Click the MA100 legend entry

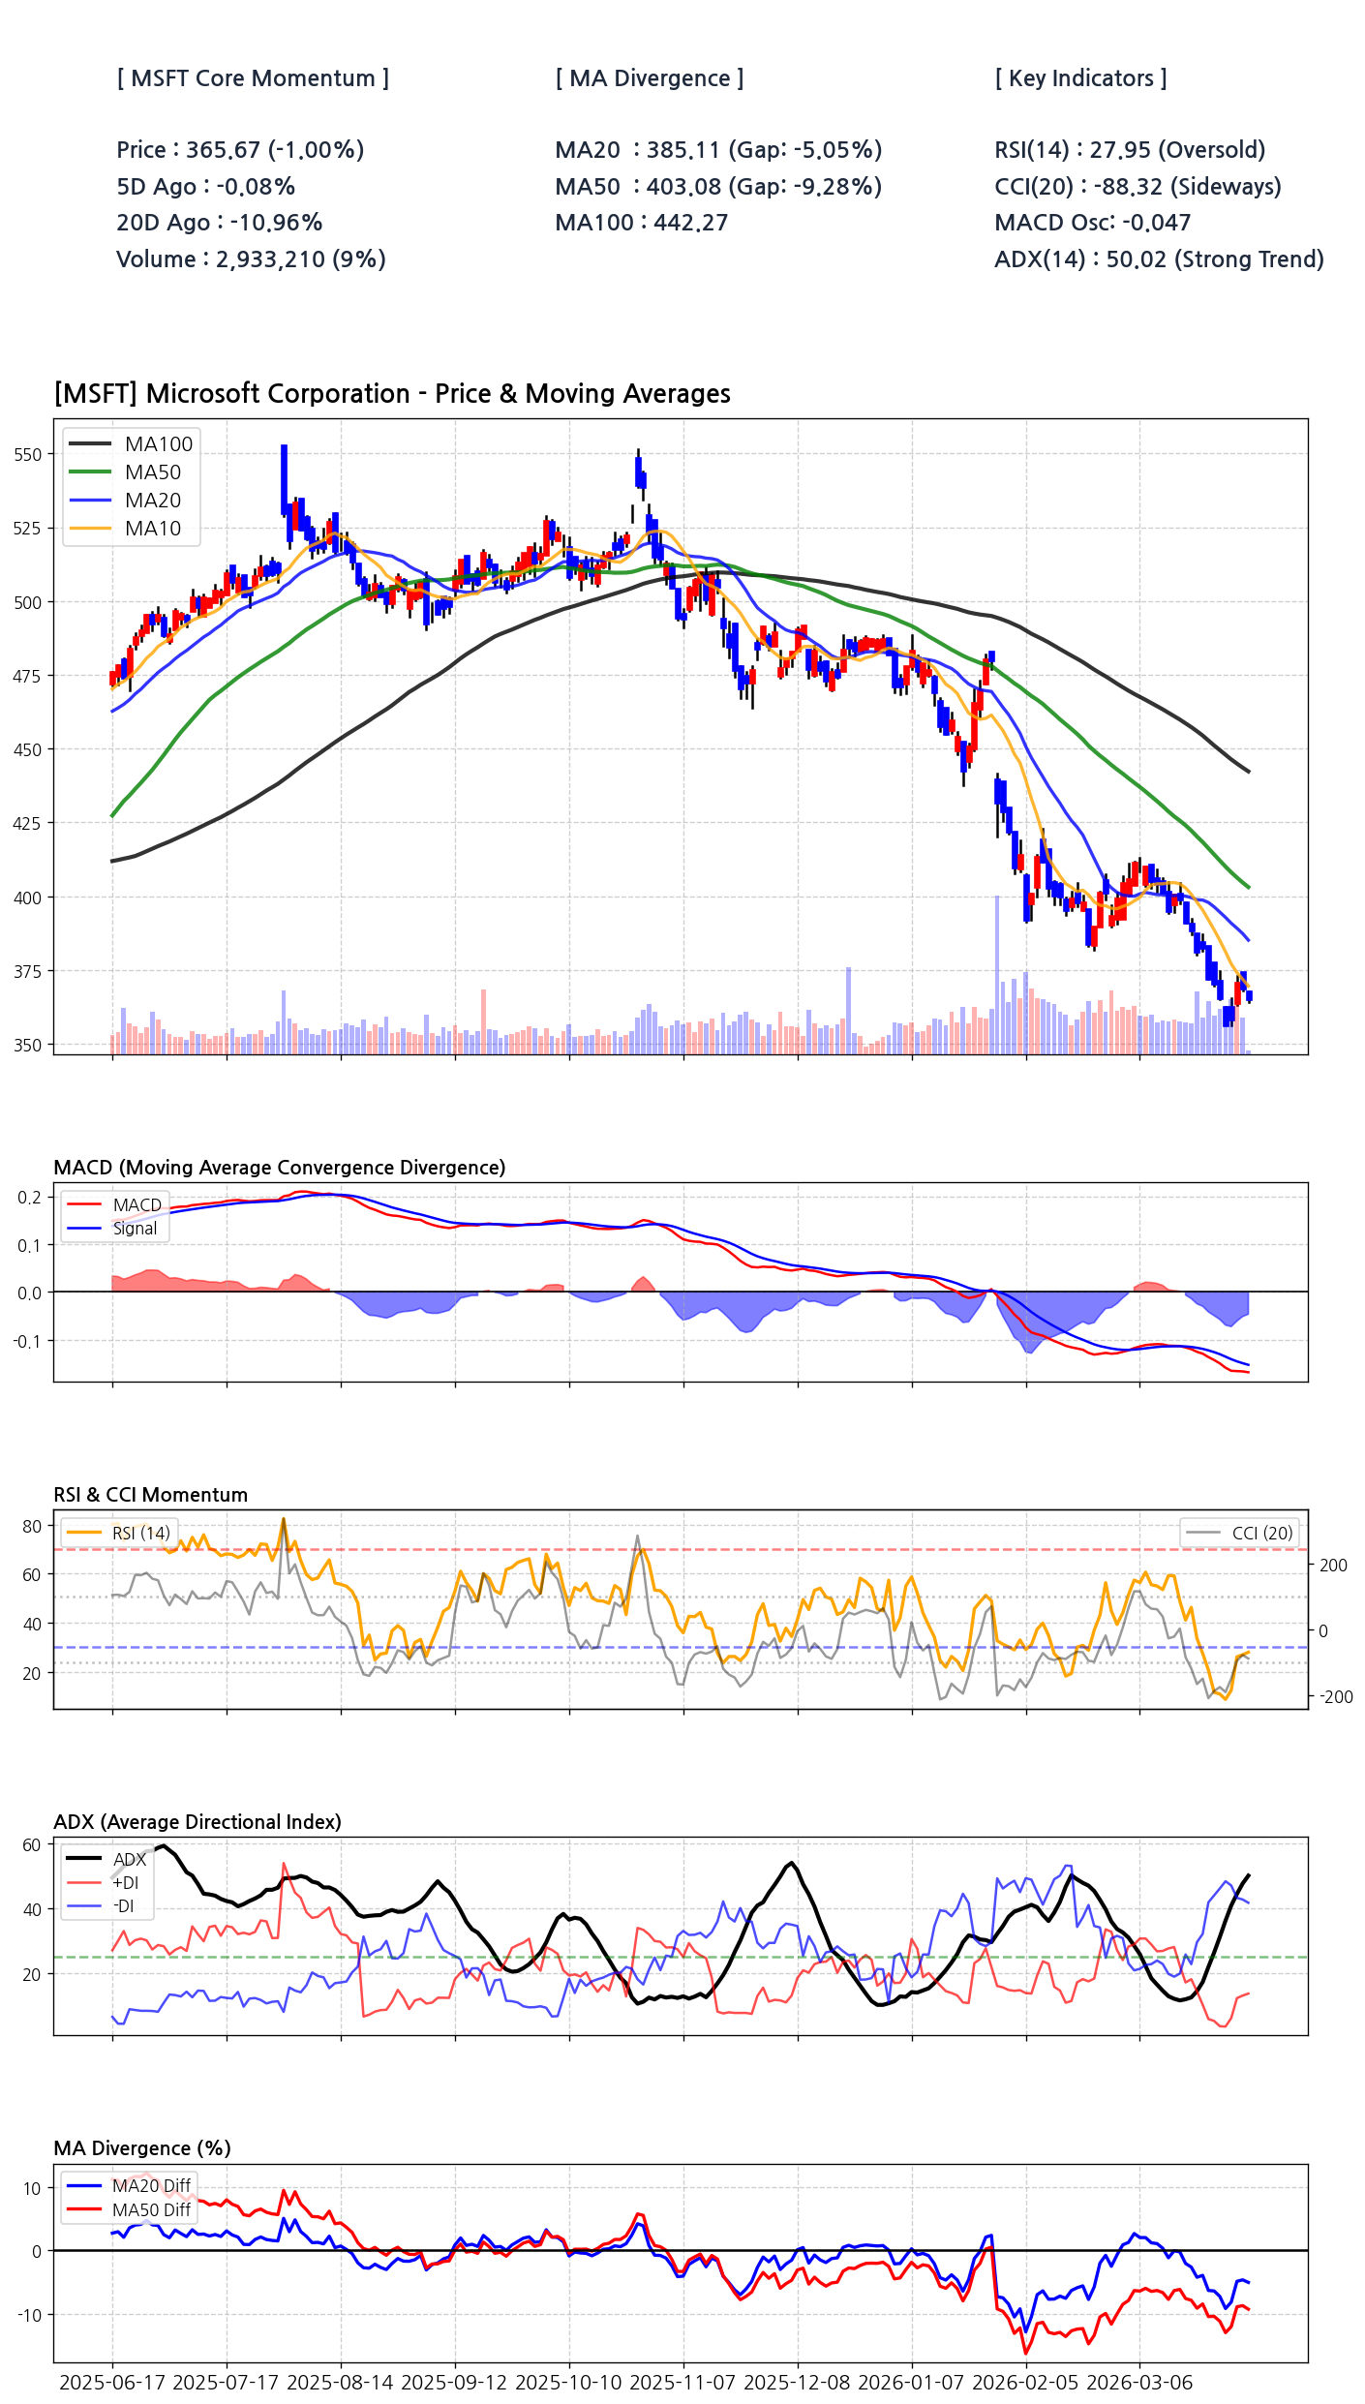[132, 444]
